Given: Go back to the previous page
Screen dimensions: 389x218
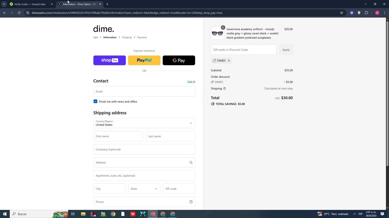Looking at the screenshot, I should point(4,13).
